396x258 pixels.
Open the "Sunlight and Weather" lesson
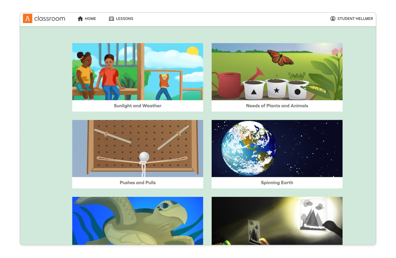tap(137, 106)
